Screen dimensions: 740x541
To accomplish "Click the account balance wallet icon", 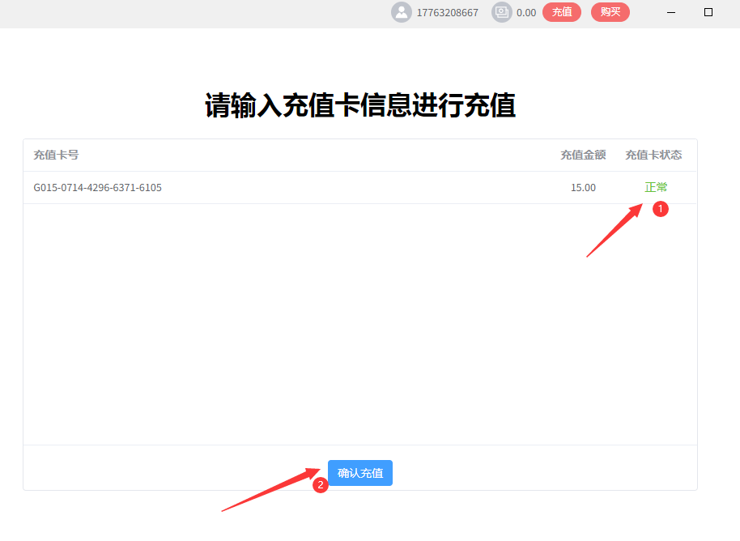I will click(x=502, y=12).
